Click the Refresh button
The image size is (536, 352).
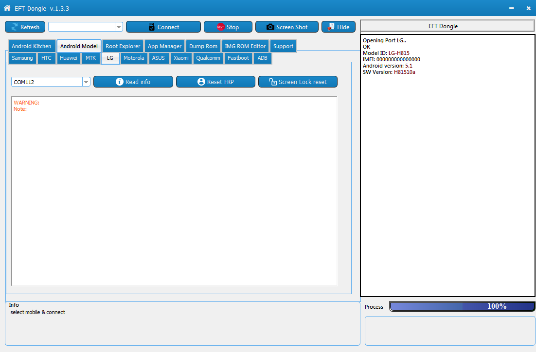click(x=25, y=27)
